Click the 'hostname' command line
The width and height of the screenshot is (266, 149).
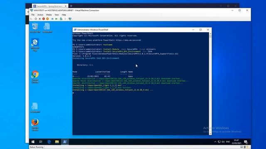92,45
